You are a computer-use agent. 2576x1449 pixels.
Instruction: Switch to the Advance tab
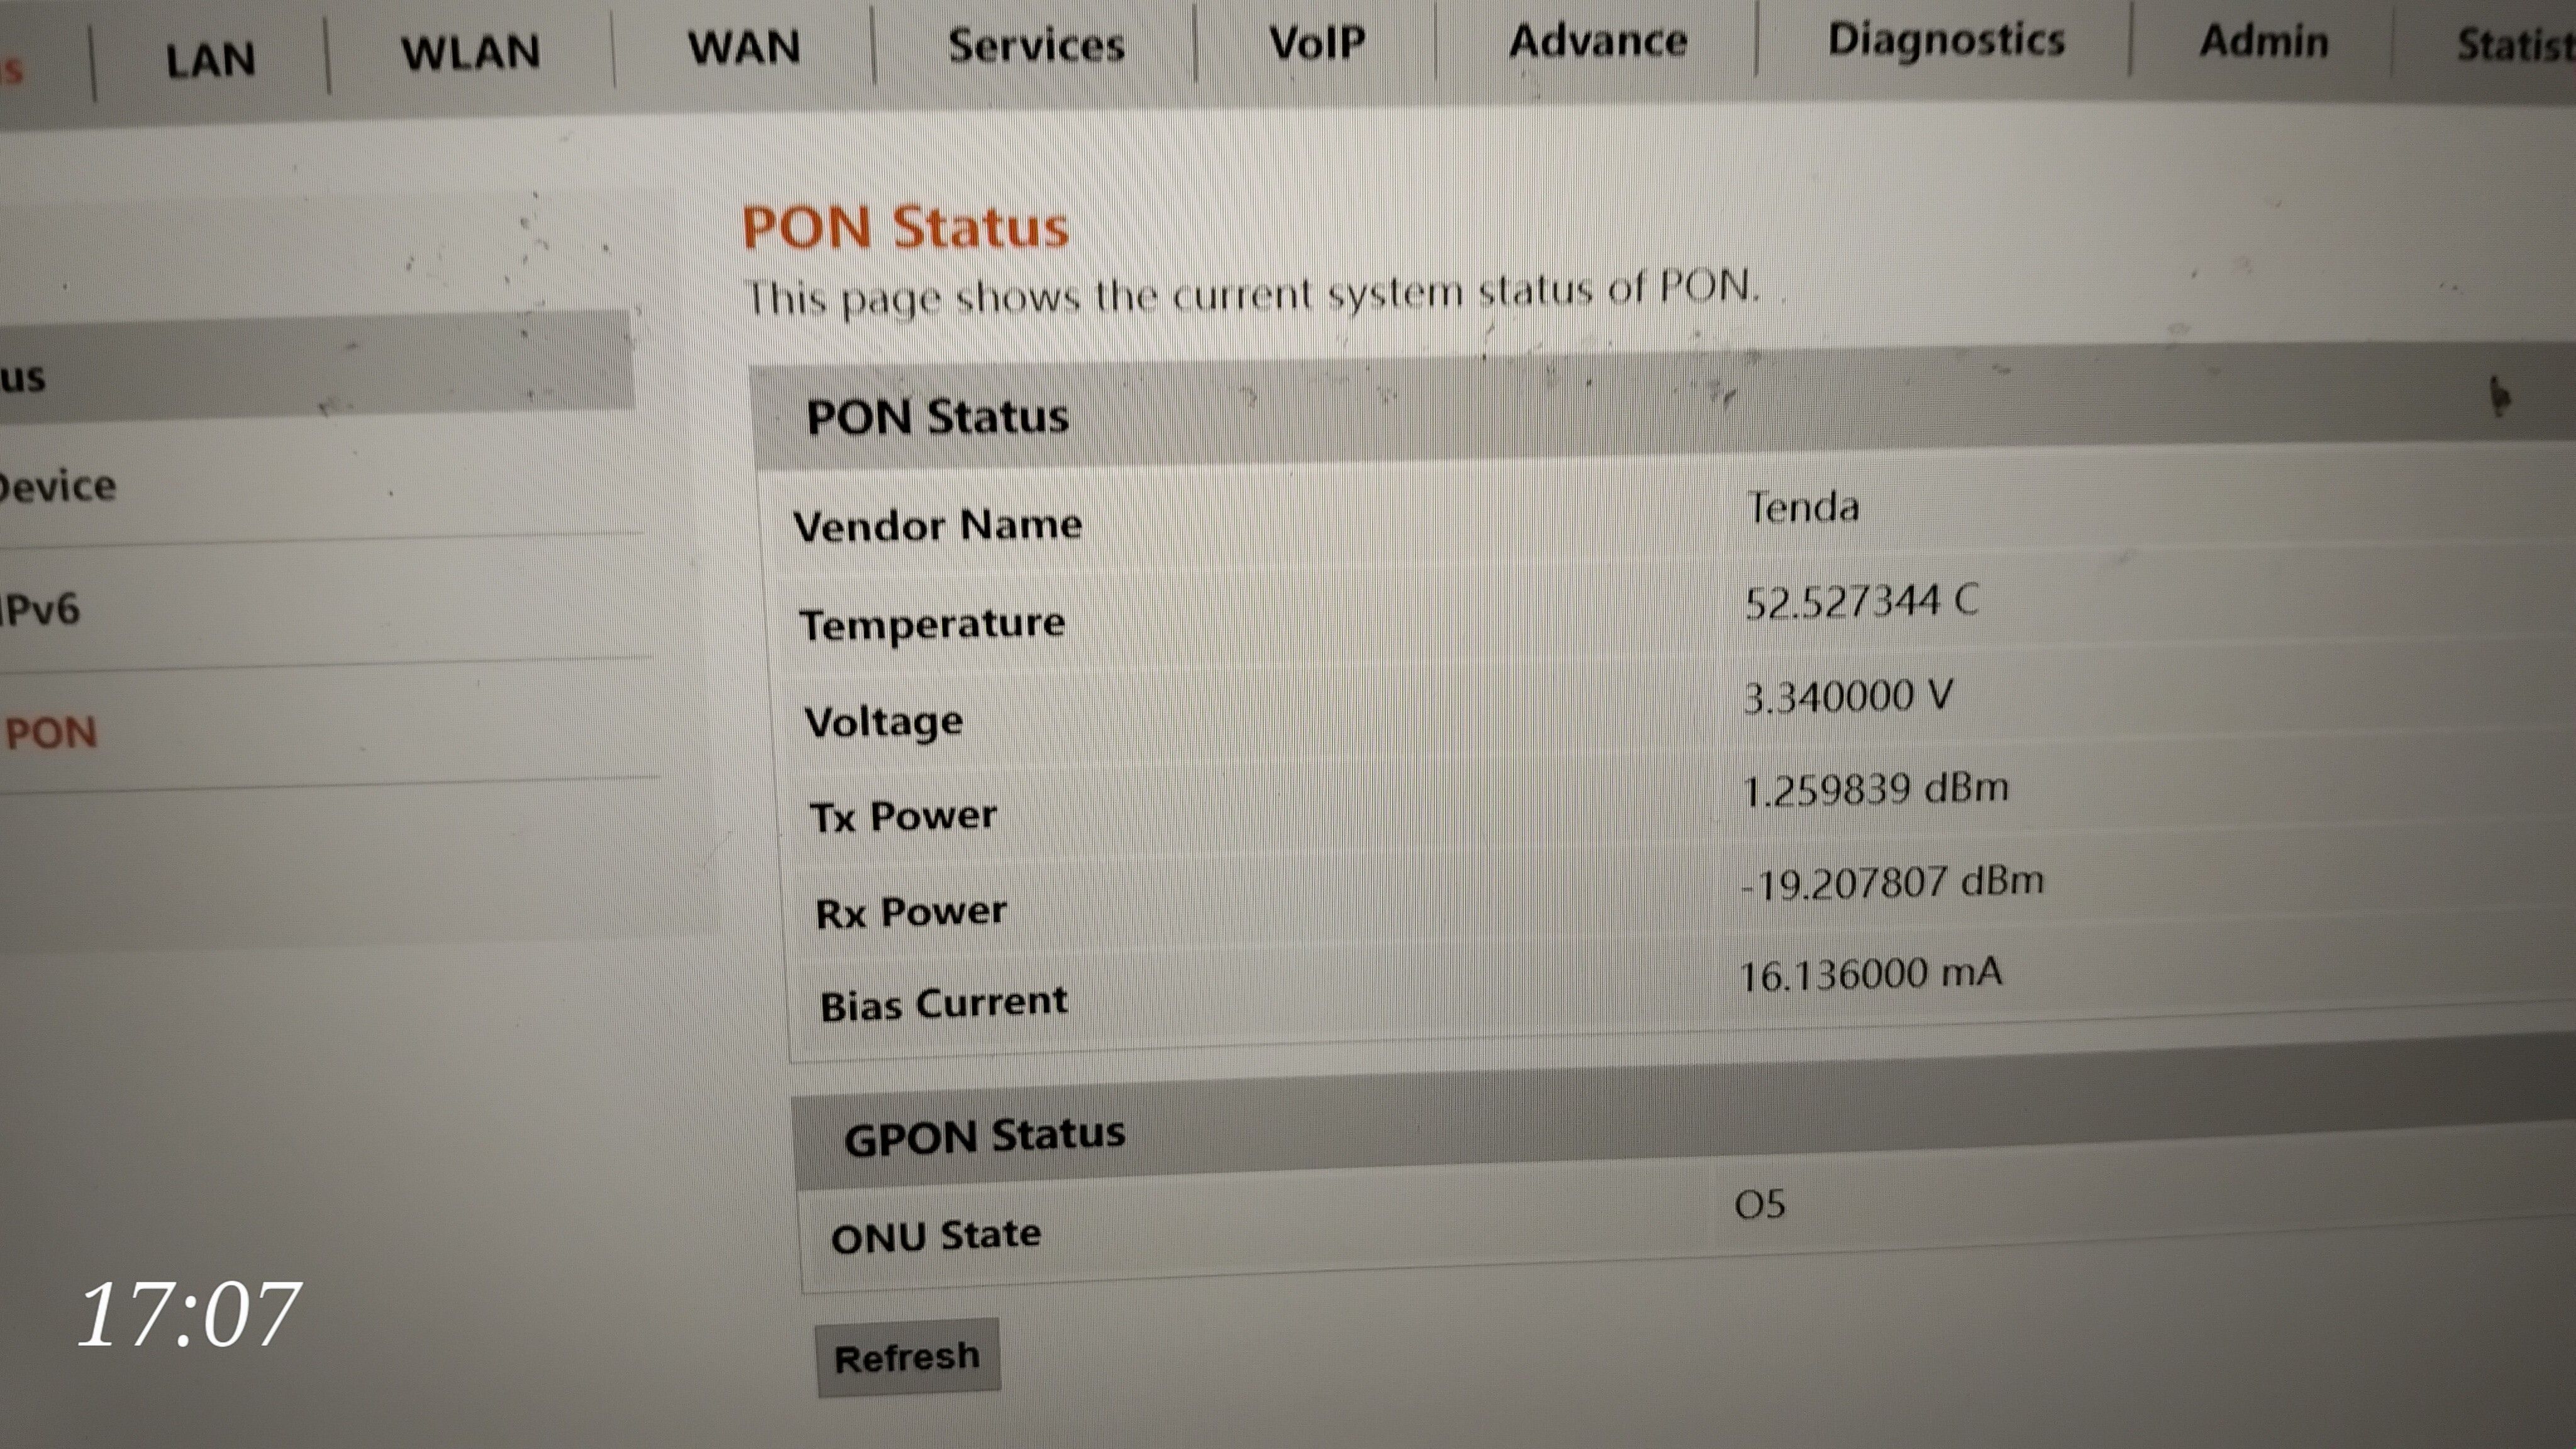[1598, 41]
